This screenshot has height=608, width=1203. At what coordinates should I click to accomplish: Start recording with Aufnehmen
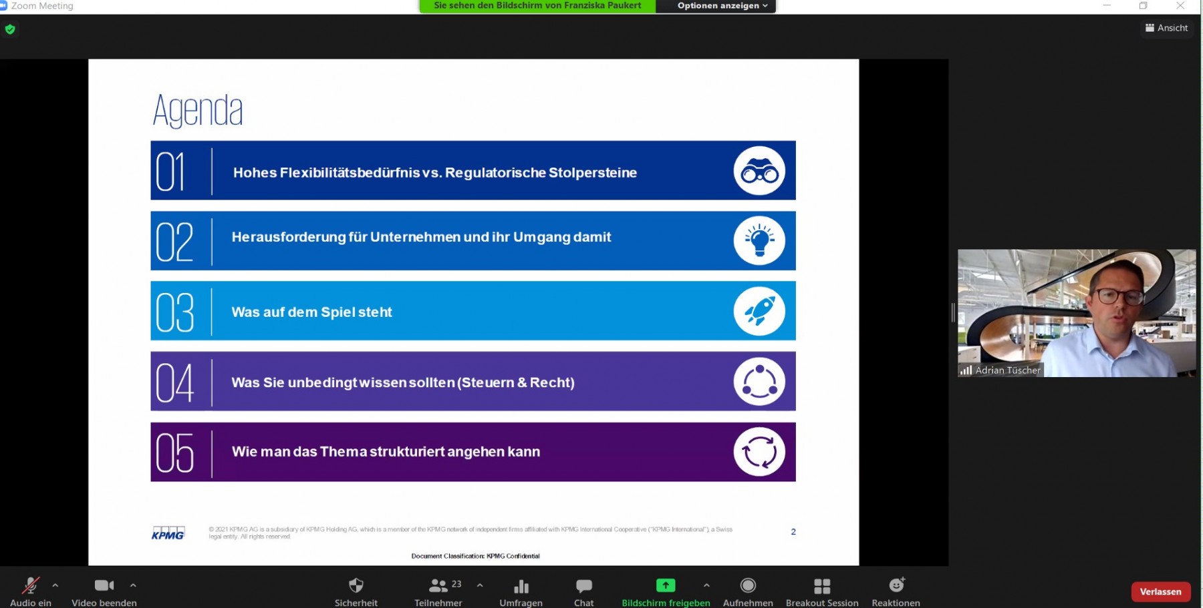(747, 587)
